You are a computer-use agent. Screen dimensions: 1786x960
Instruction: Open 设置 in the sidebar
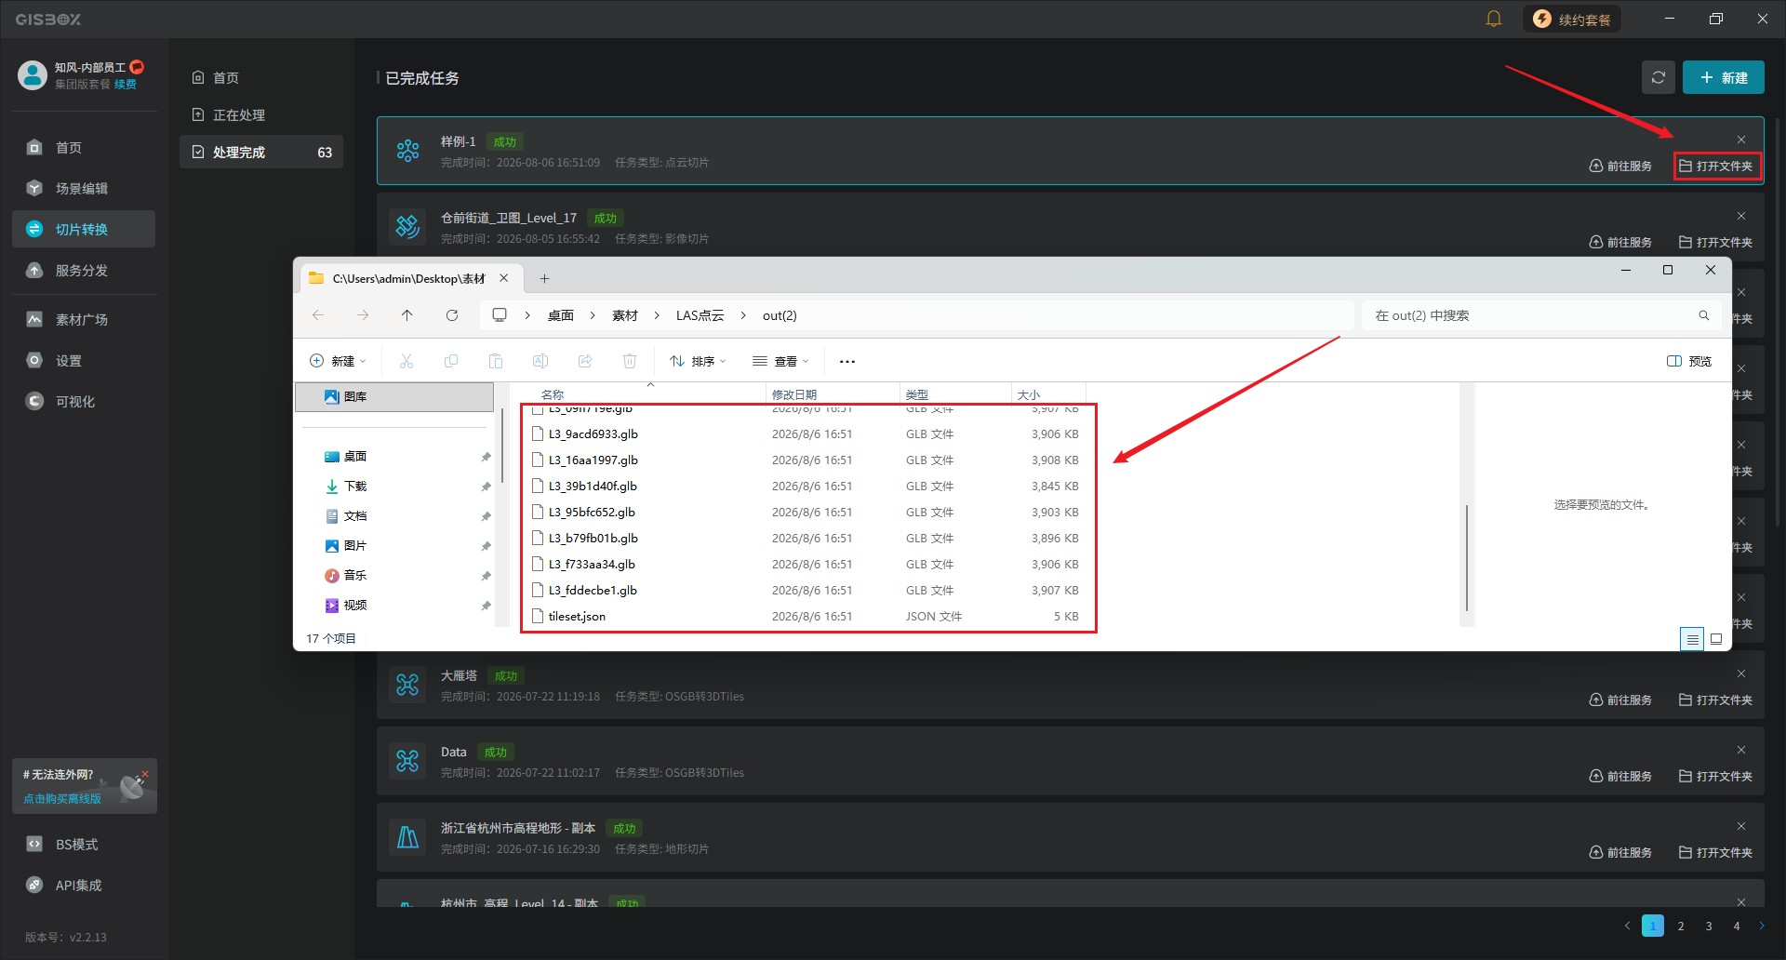click(84, 360)
